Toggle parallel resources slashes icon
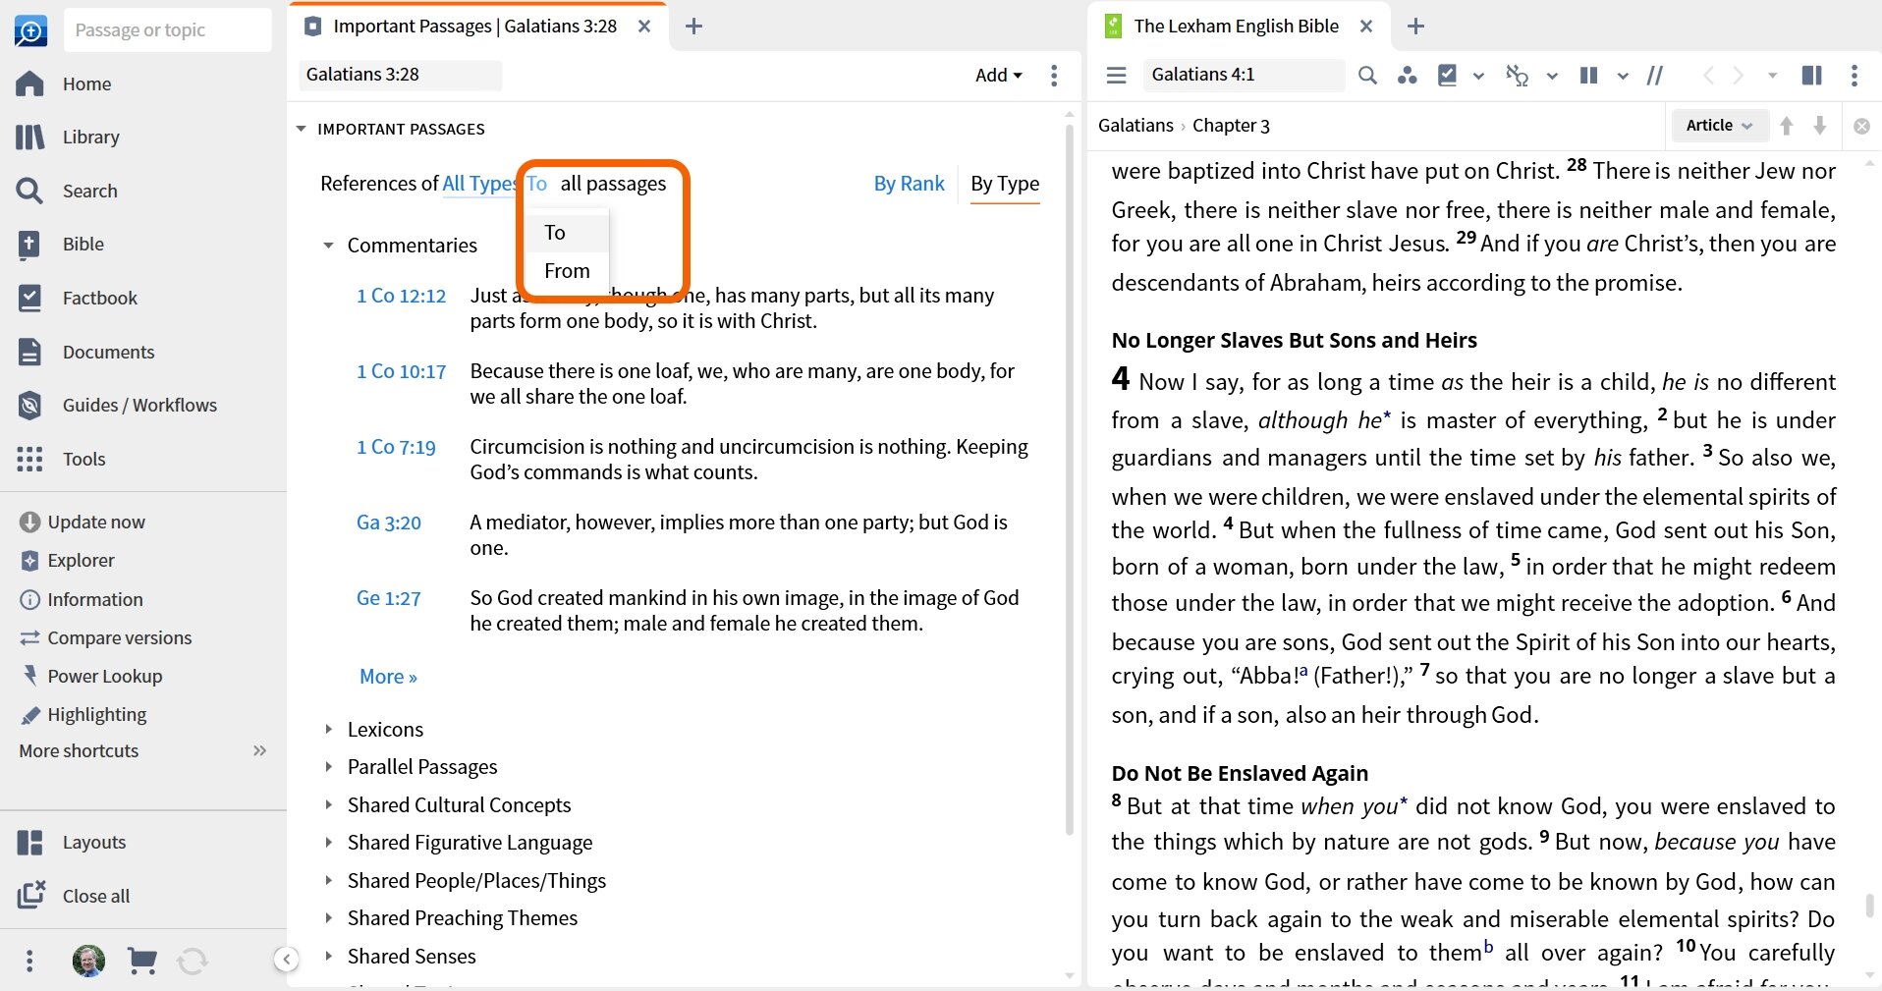Screen dimensions: 1882x991 pyautogui.click(x=1655, y=75)
